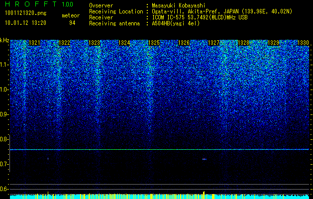313x199 pixels.
Task: Click the small meteor echo dot between 1321 and 1322
Action: click(x=48, y=159)
